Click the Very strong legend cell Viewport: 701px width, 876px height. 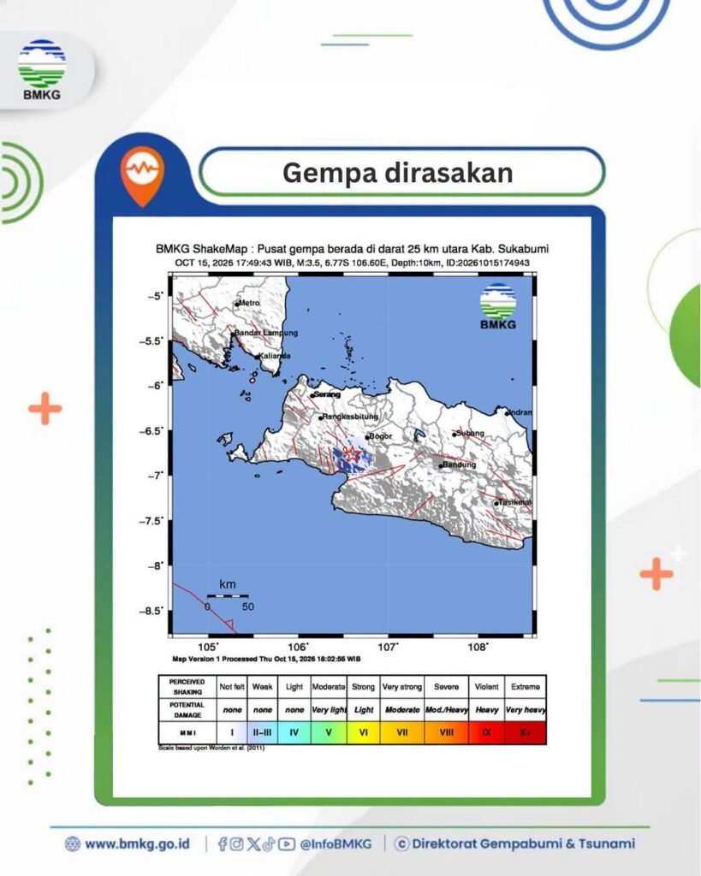402,687
